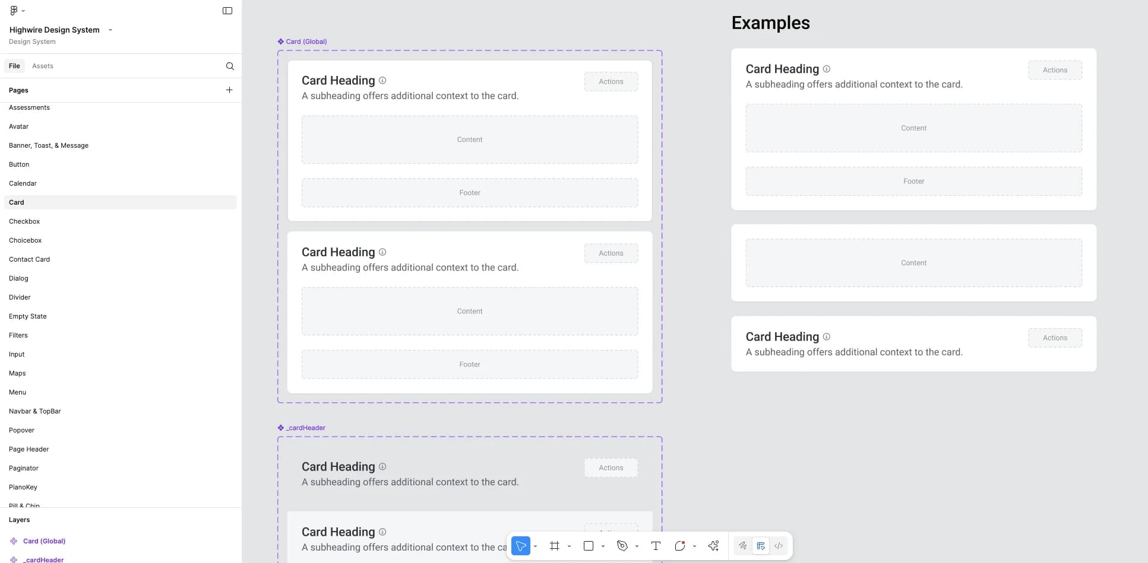
Task: Open the Contact Card page
Action: coord(120,259)
